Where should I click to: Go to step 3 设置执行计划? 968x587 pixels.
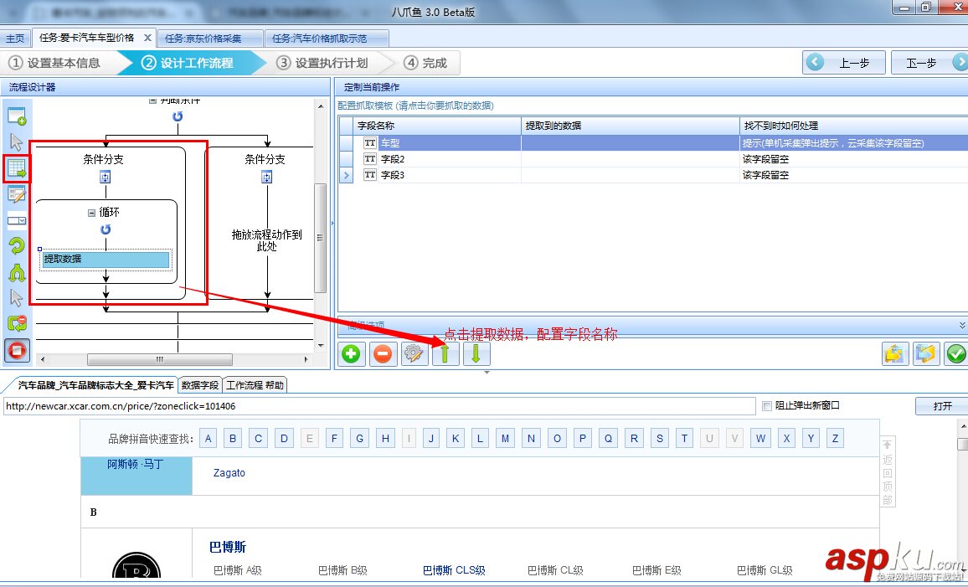click(322, 63)
